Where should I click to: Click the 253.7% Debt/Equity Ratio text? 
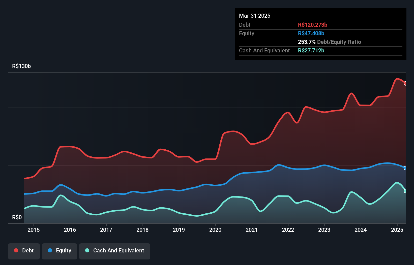[329, 42]
